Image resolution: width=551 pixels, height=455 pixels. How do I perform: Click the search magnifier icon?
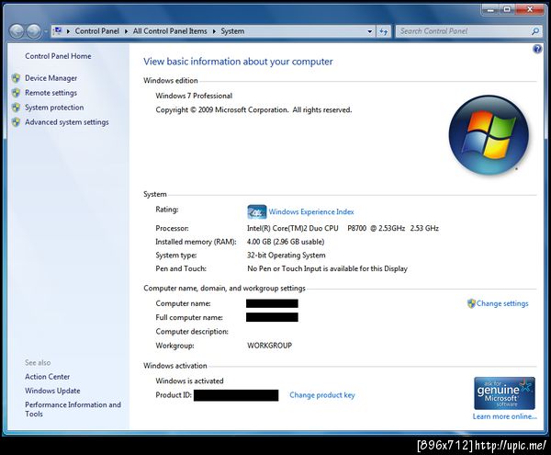coord(535,31)
